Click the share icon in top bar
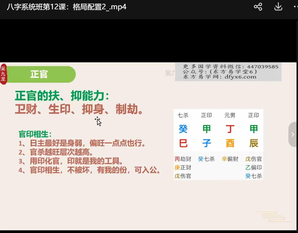This screenshot has height=233, width=298. click(x=258, y=7)
